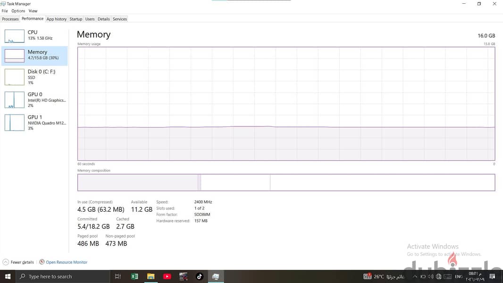
Task: Click the 5.4/18.2 GB committed value
Action: point(93,226)
